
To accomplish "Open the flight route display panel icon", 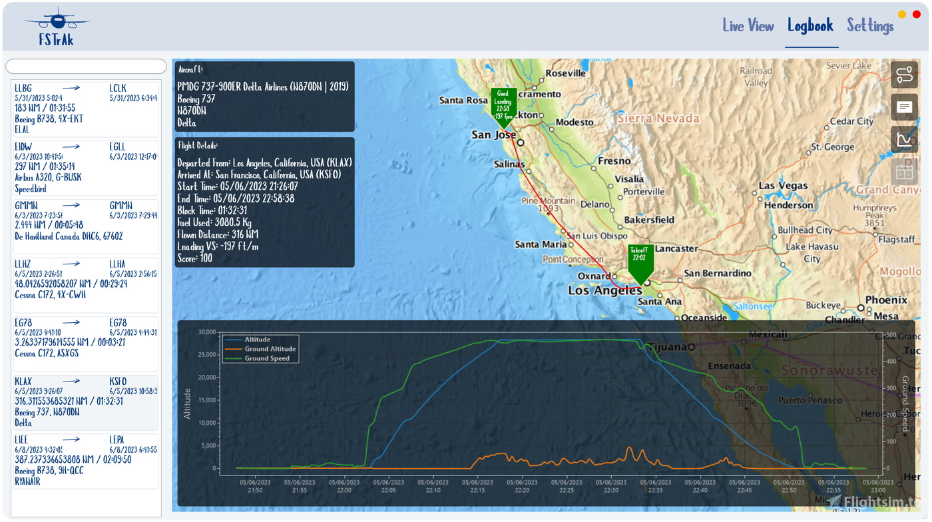I will 904,75.
